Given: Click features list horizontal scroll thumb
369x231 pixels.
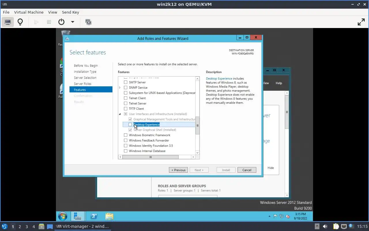Looking at the screenshot, I should tap(150, 157).
